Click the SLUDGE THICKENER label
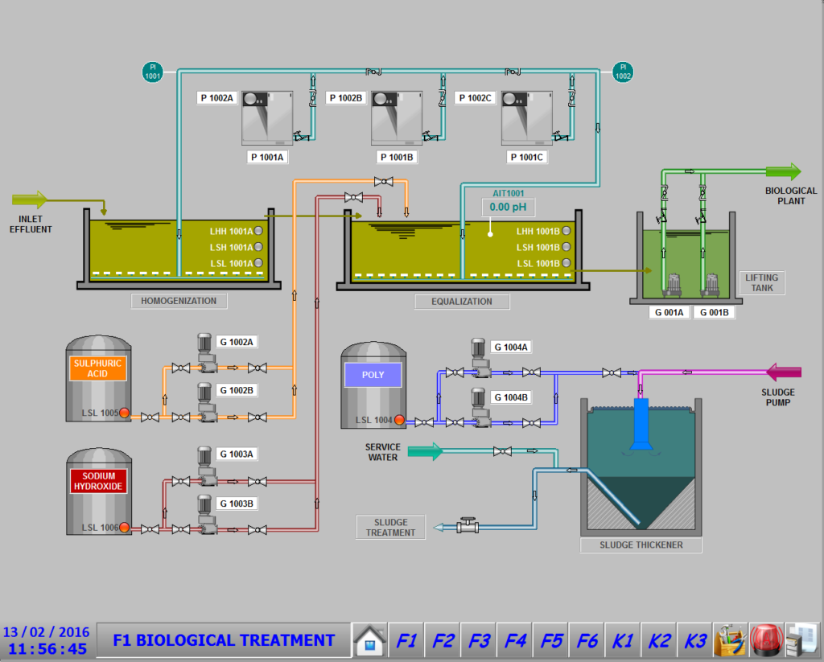Image resolution: width=824 pixels, height=662 pixels. click(641, 545)
